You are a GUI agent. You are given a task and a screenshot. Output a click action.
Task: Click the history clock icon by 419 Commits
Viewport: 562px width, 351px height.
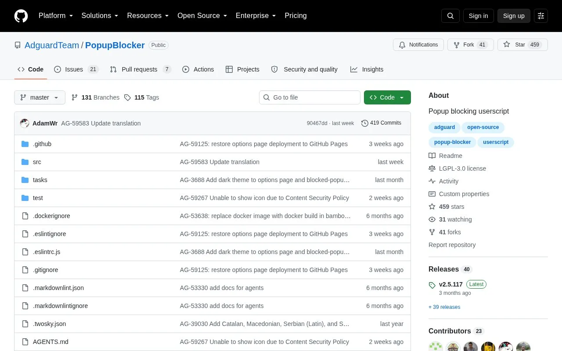coord(364,123)
